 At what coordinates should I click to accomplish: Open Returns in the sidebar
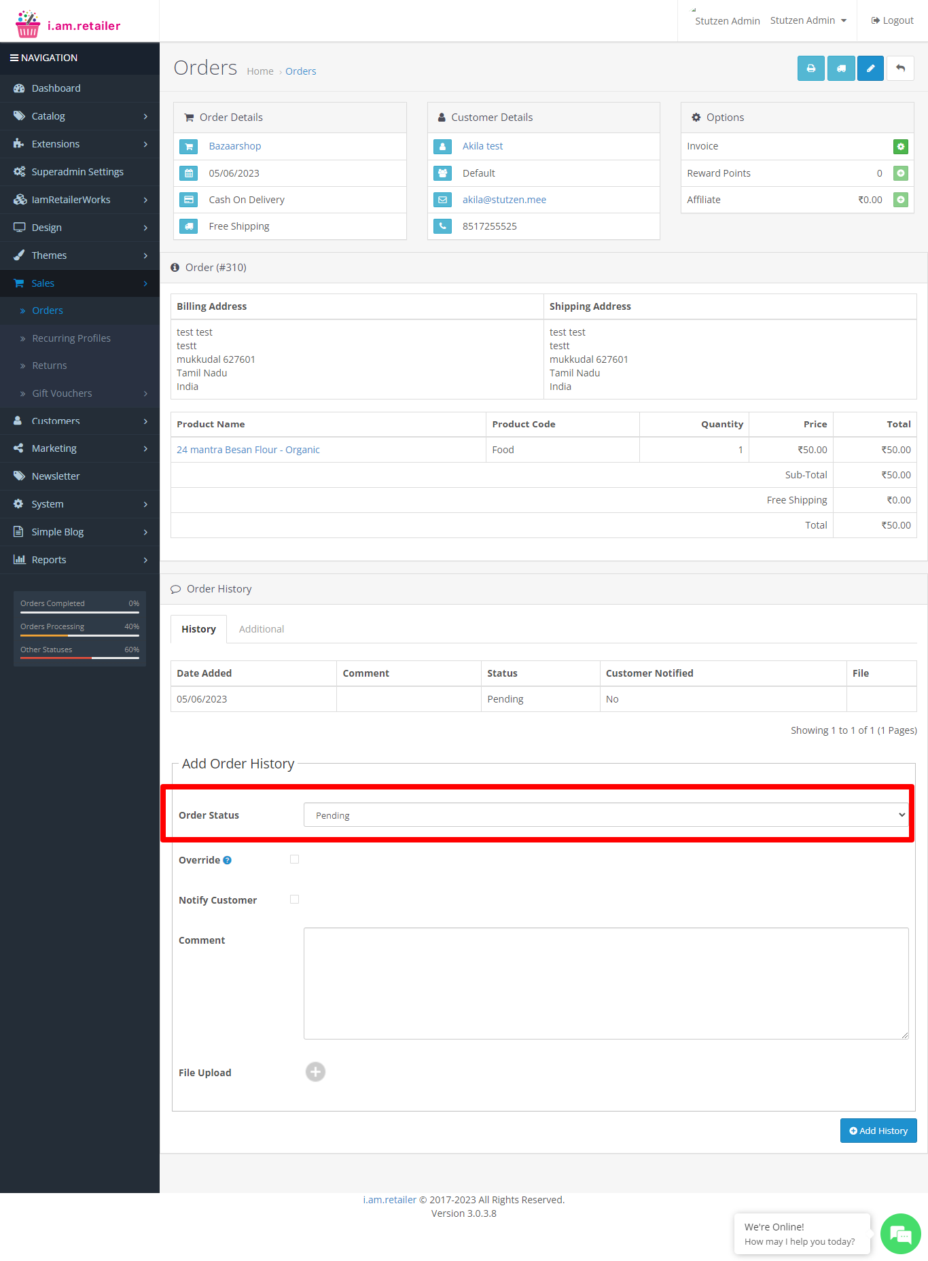point(50,366)
